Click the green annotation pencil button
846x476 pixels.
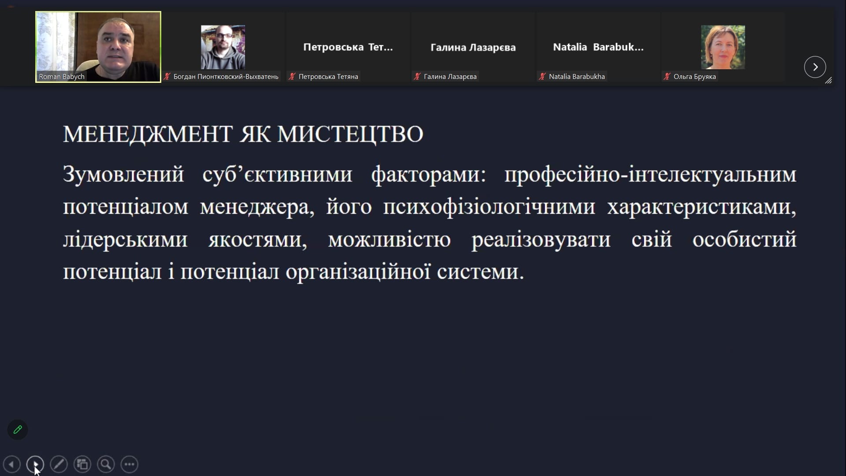pos(18,430)
